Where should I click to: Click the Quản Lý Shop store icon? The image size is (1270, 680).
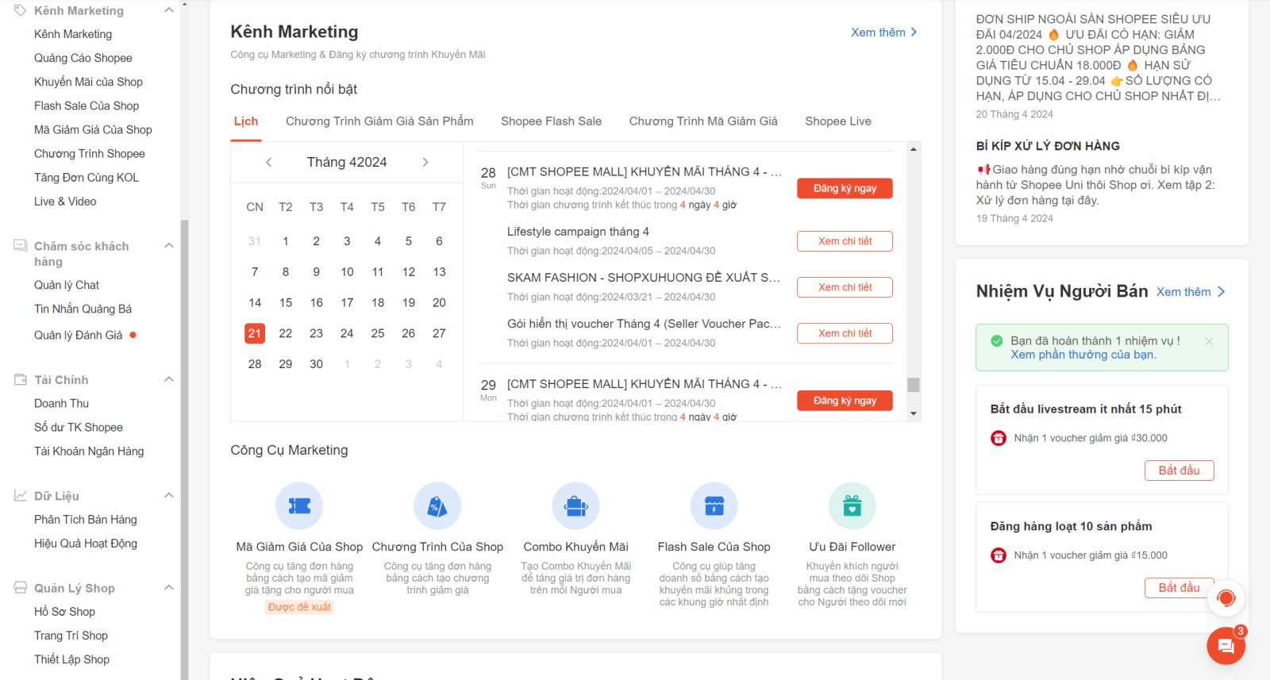tap(20, 588)
